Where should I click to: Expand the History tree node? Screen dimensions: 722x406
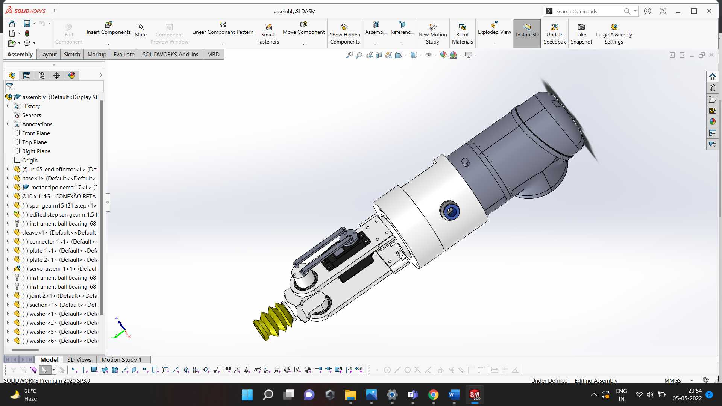(x=8, y=106)
